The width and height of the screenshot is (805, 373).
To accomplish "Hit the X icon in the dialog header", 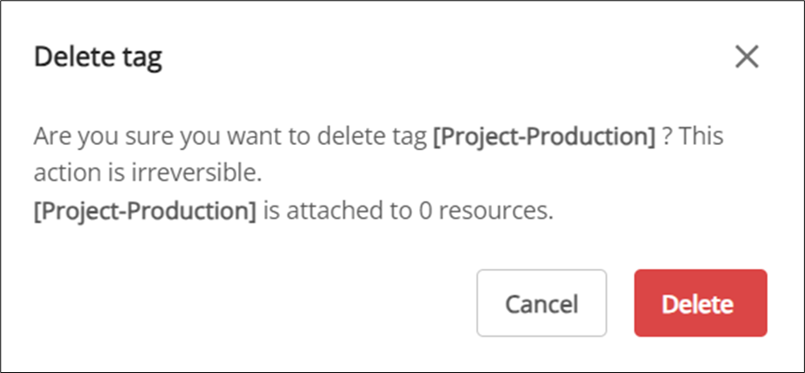I will coord(747,57).
